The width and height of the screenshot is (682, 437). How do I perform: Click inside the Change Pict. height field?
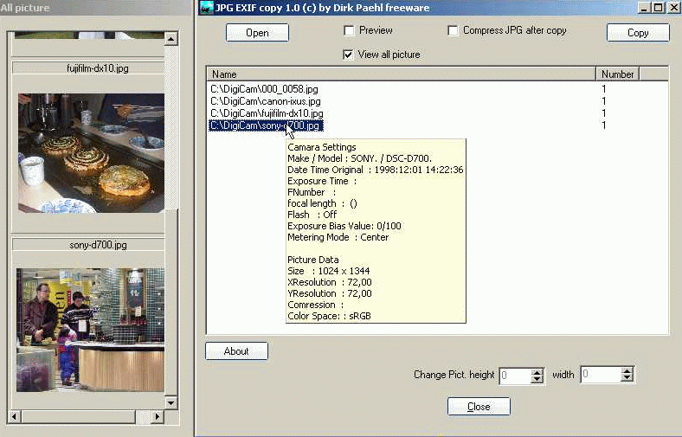[x=513, y=376]
